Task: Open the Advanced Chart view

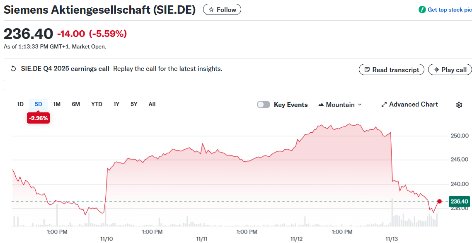Action: (x=409, y=104)
